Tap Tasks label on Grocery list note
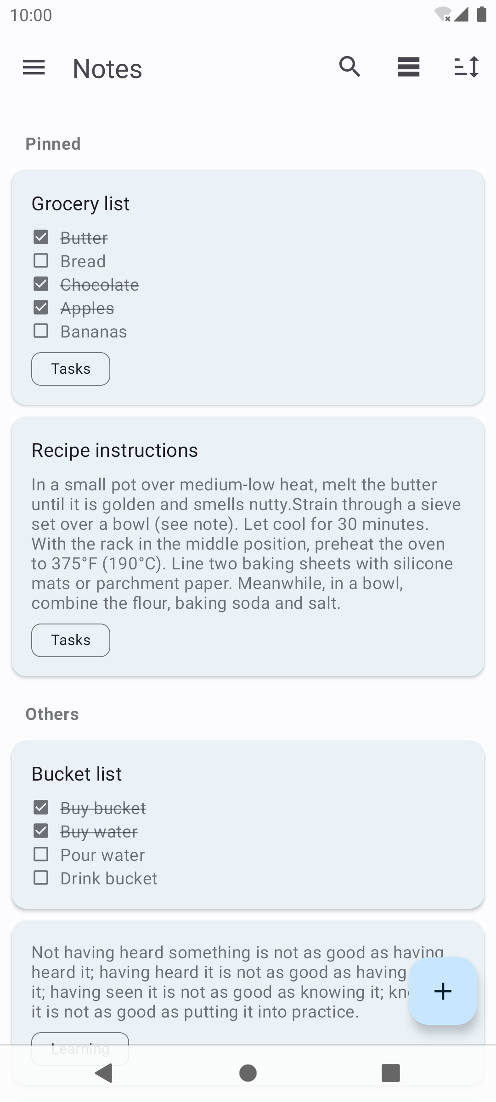The width and height of the screenshot is (496, 1102). click(71, 369)
